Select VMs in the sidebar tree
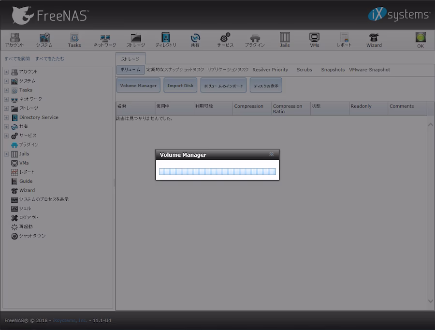This screenshot has width=435, height=330. (24, 163)
